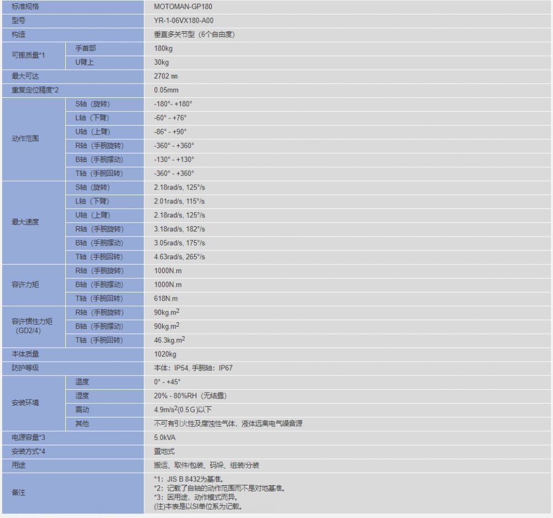
Task: Select the IP54 / IP67 protection rating text
Action: (193, 368)
